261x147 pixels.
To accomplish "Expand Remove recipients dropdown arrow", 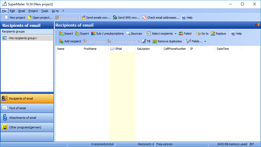I will click(139, 41).
